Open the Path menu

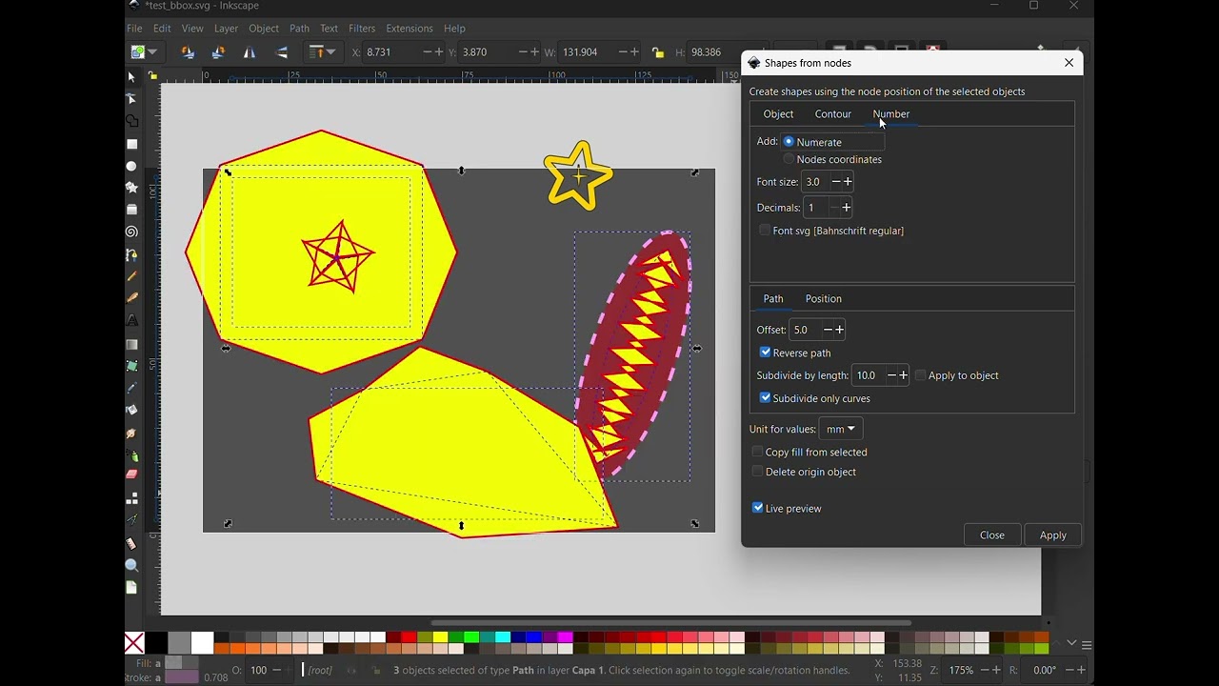pyautogui.click(x=299, y=29)
